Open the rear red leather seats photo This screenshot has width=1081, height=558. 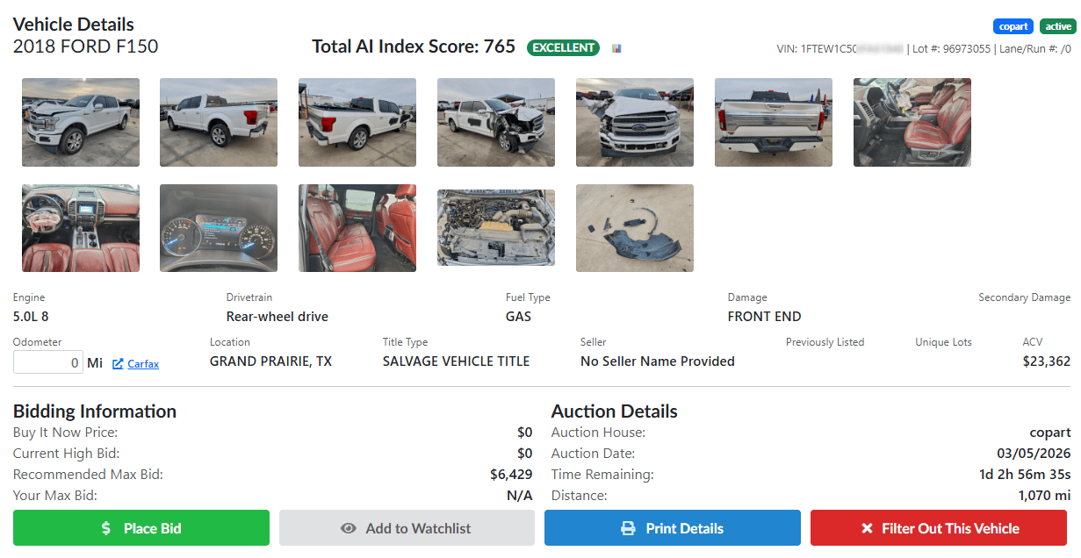click(357, 228)
